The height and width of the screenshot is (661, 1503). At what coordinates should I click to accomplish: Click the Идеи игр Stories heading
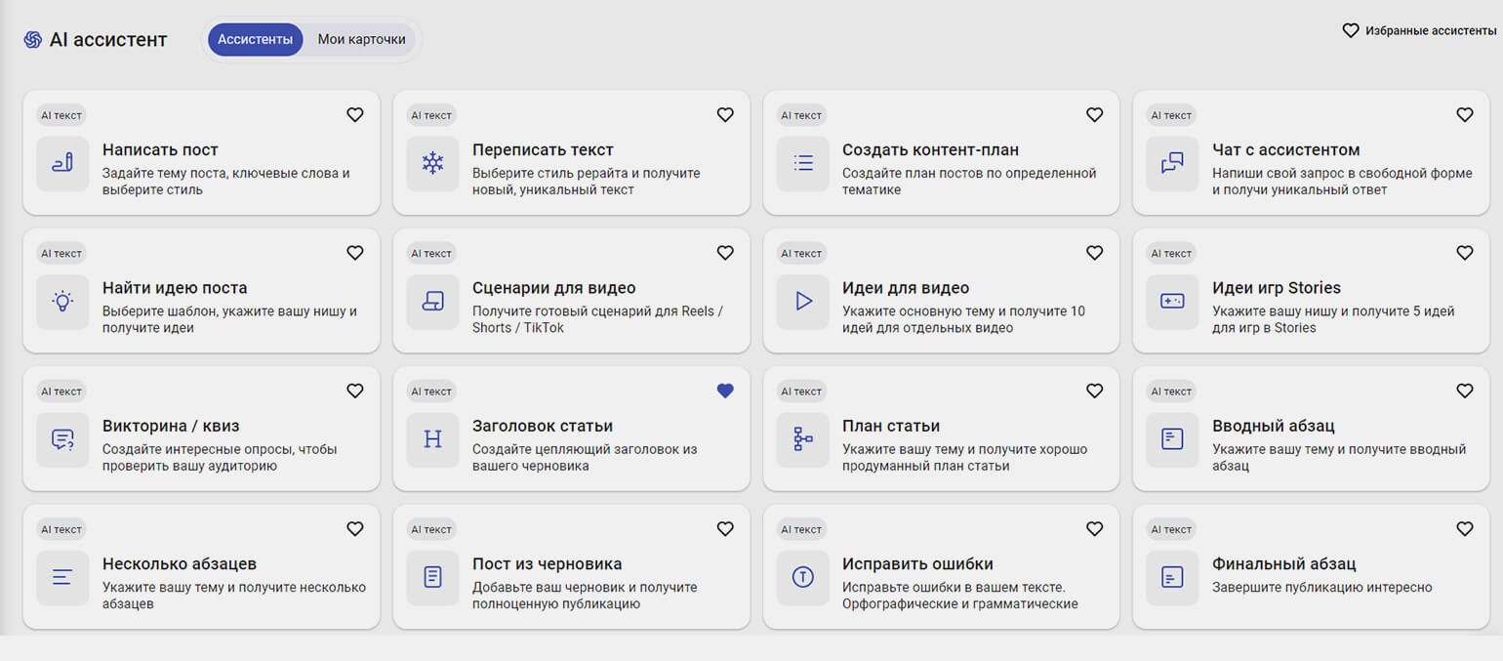click(x=1277, y=288)
